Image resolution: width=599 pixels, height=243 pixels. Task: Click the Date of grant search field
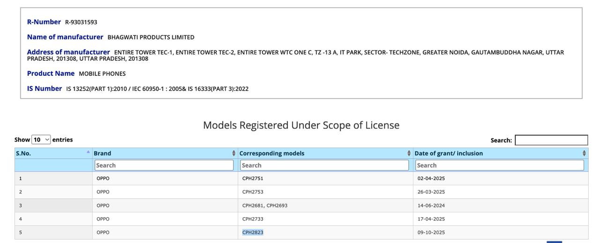tap(500, 165)
